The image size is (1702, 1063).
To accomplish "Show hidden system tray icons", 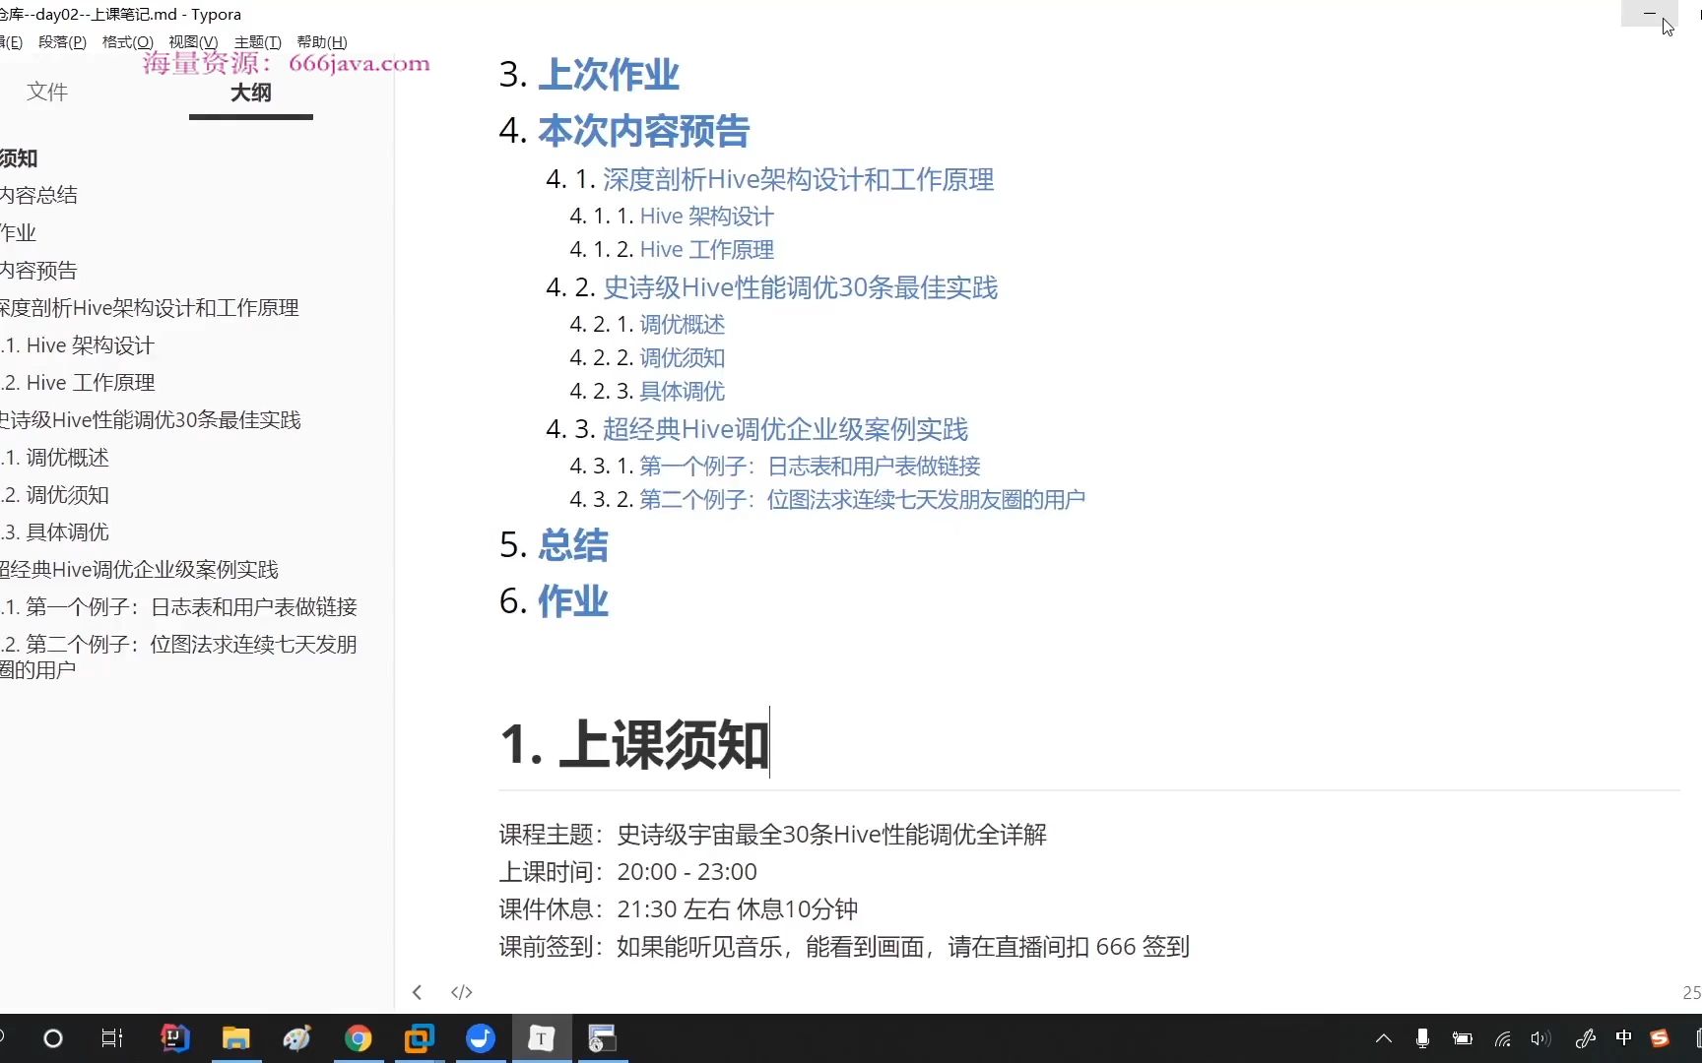I will (x=1384, y=1038).
